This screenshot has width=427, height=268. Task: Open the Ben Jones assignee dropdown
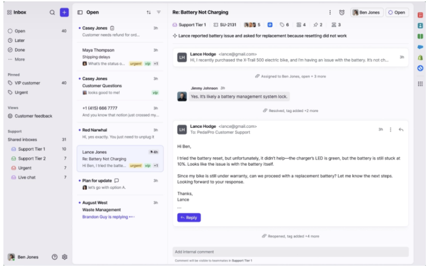(x=367, y=12)
